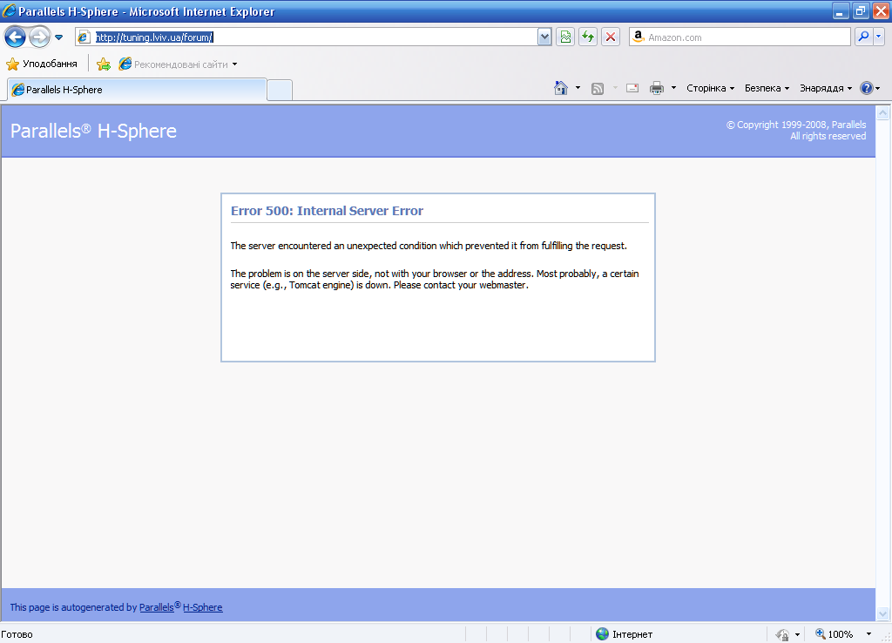
Task: Click the Error 500: Internal Server Error heading
Action: click(328, 211)
